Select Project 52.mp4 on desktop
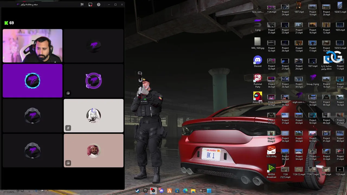Viewport: 347px width, 195px height. [x=271, y=46]
